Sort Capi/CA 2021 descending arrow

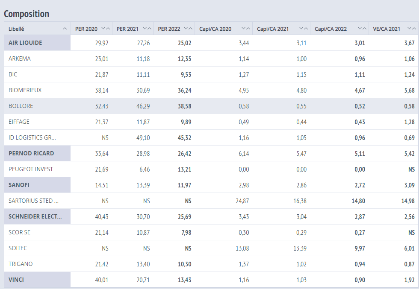coord(301,29)
